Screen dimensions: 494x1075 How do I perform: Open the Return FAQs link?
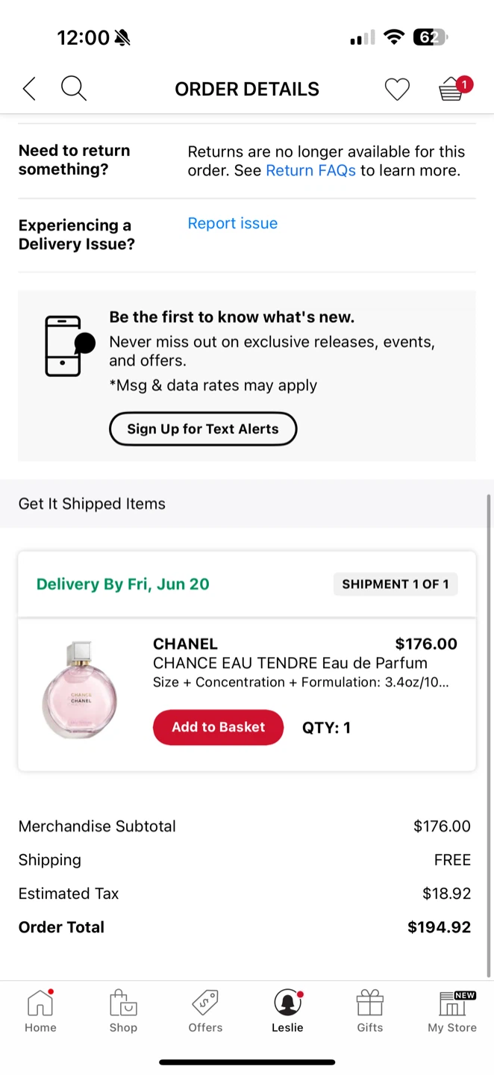click(310, 170)
